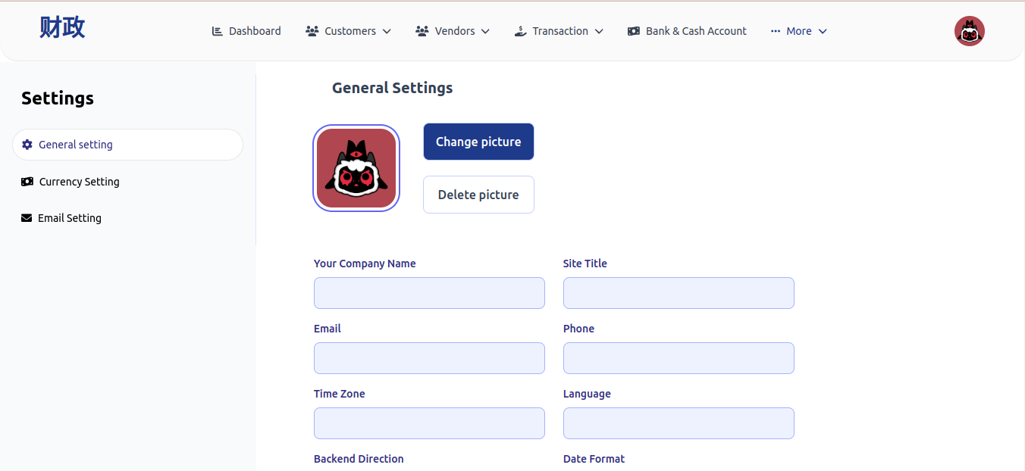Click the Bank & Cash money icon

(x=634, y=31)
